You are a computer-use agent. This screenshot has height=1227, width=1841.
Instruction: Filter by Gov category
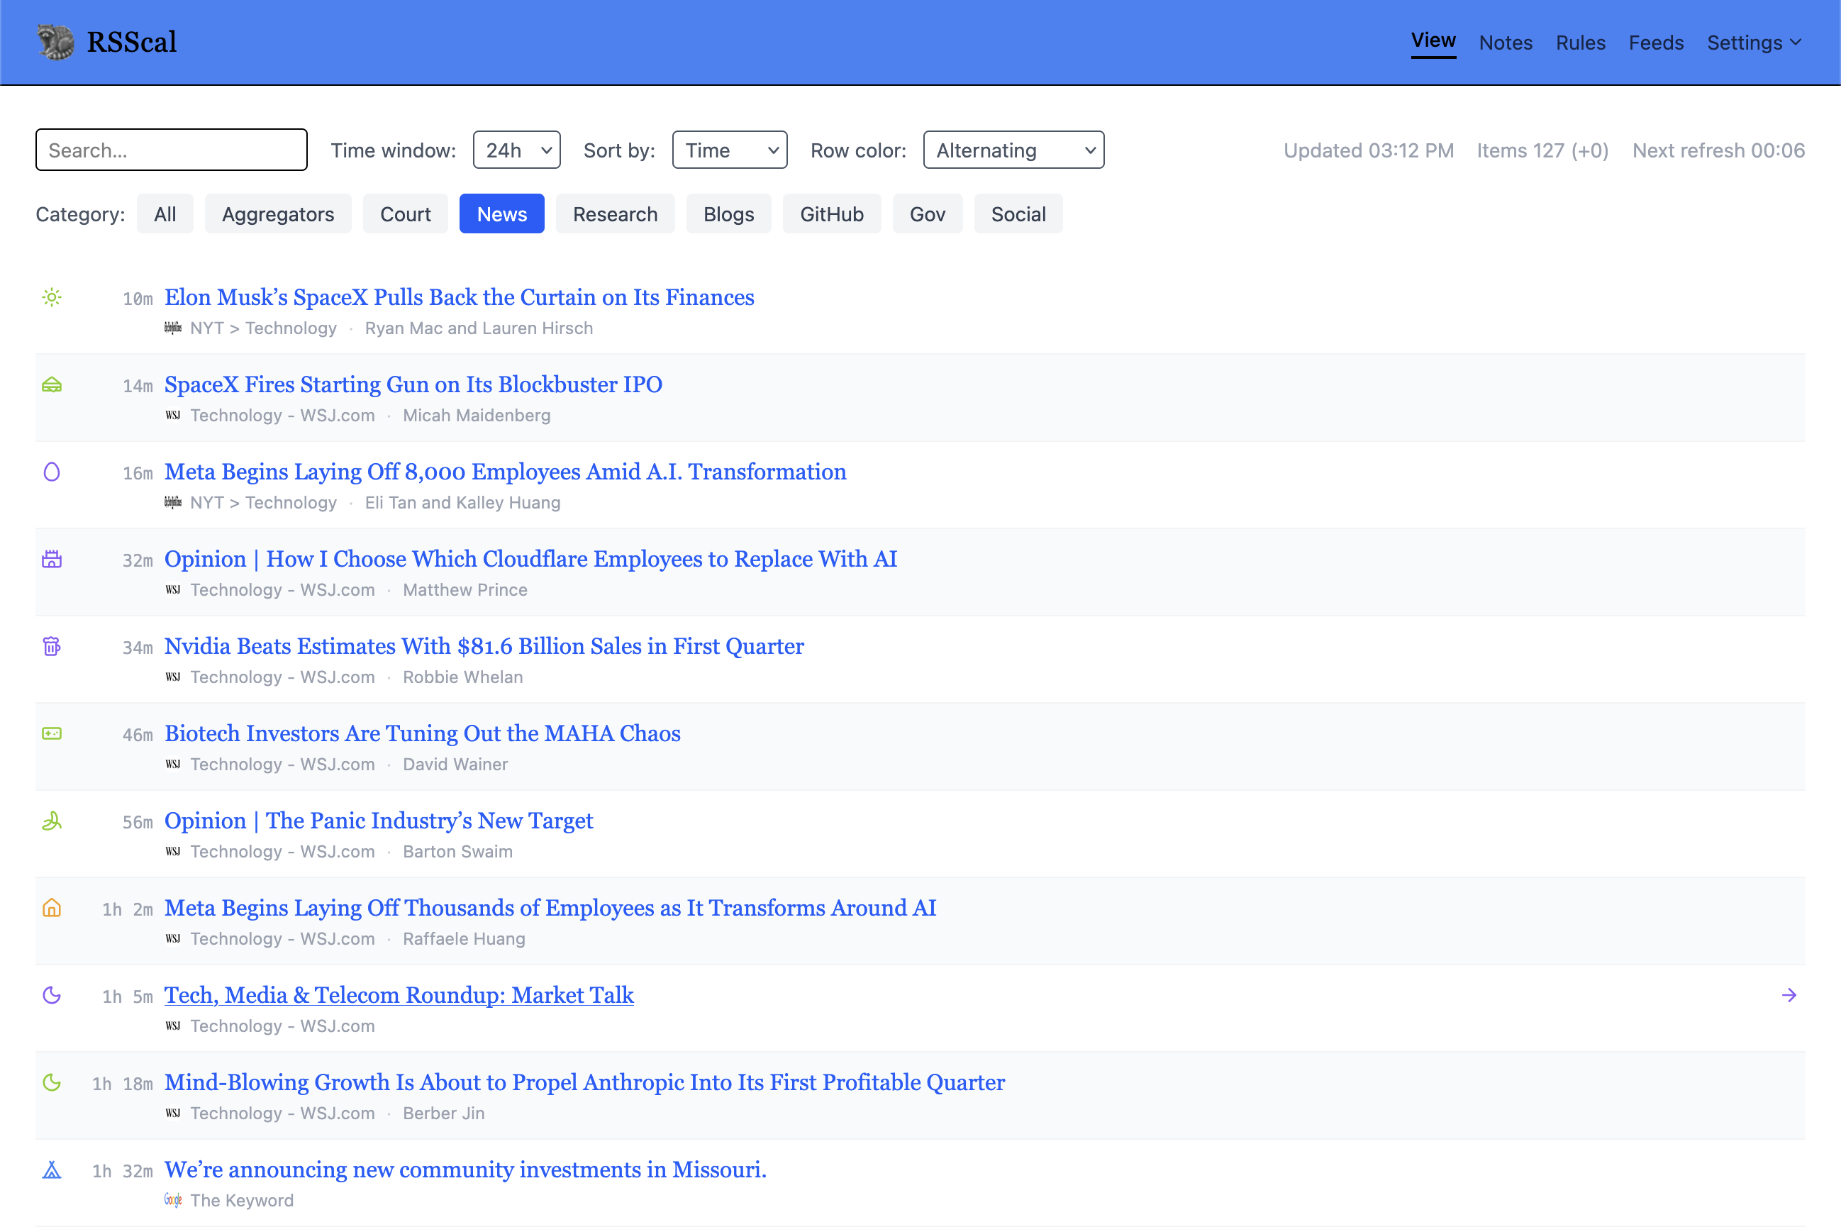pos(927,213)
